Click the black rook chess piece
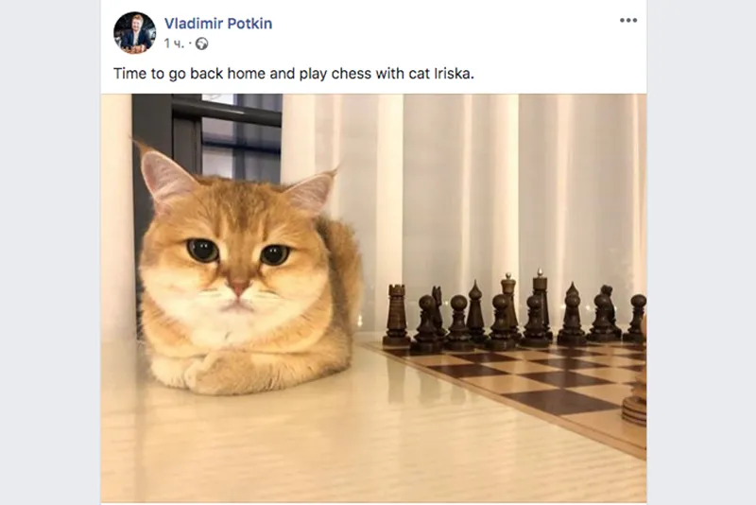The height and width of the screenshot is (505, 756). pyautogui.click(x=396, y=315)
